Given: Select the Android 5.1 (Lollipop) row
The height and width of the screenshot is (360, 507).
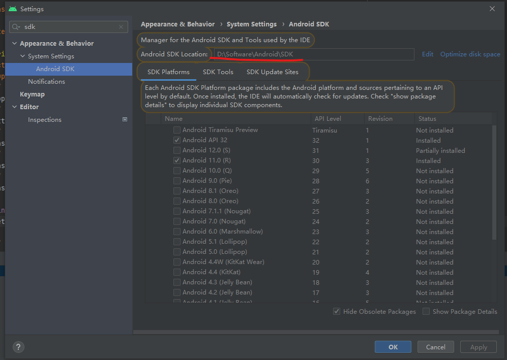Looking at the screenshot, I should [319, 242].
